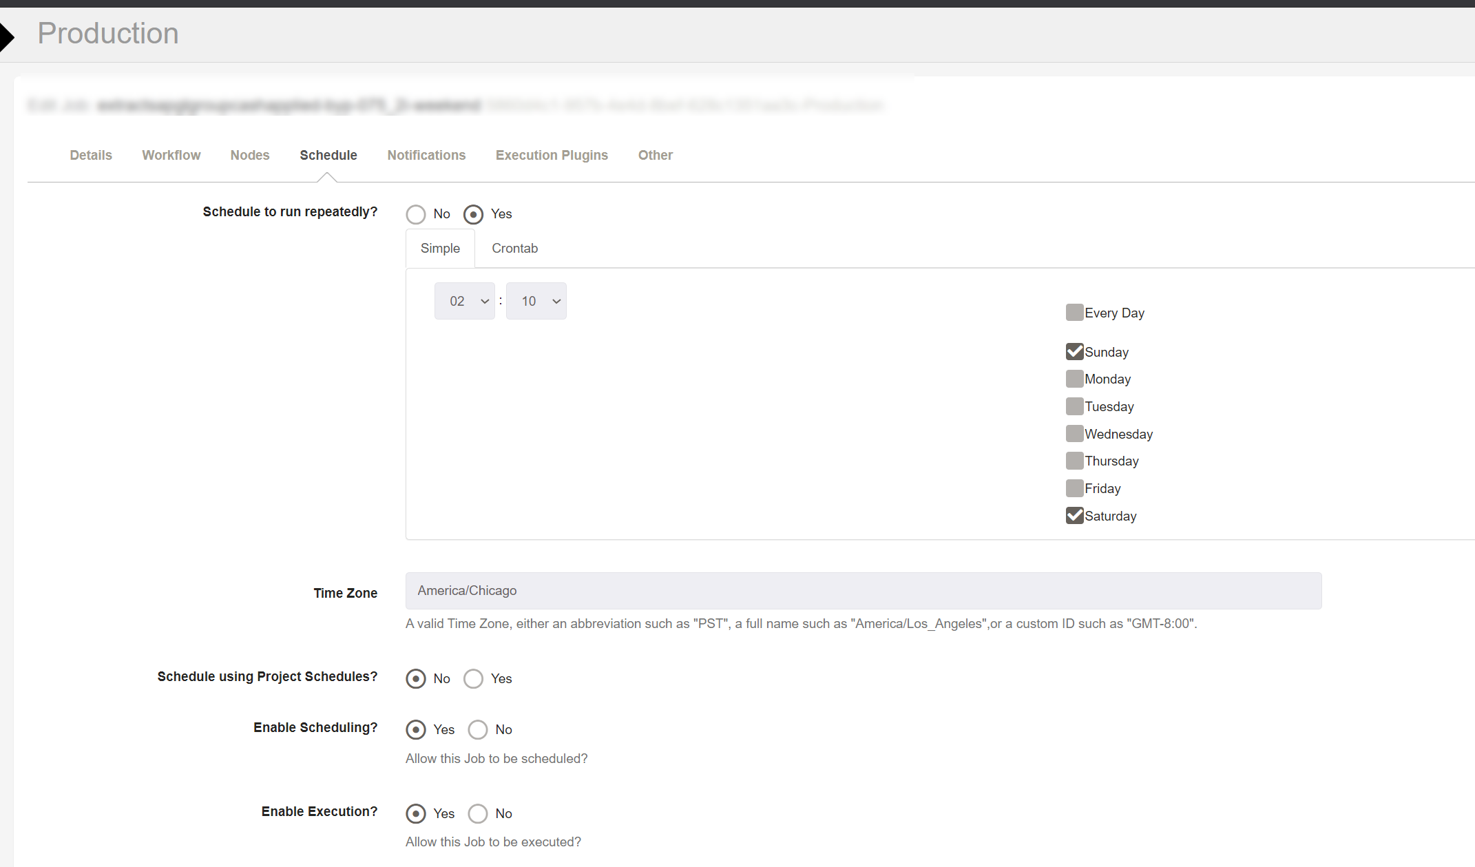Image resolution: width=1475 pixels, height=867 pixels.
Task: Select No for Schedule to run repeatedly
Action: 416,214
